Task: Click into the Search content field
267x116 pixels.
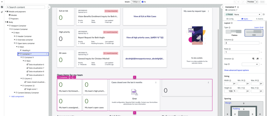Action: [x=26, y=7]
